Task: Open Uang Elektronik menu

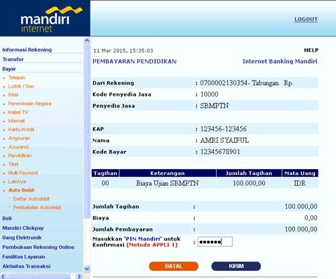Action: [x=22, y=237]
